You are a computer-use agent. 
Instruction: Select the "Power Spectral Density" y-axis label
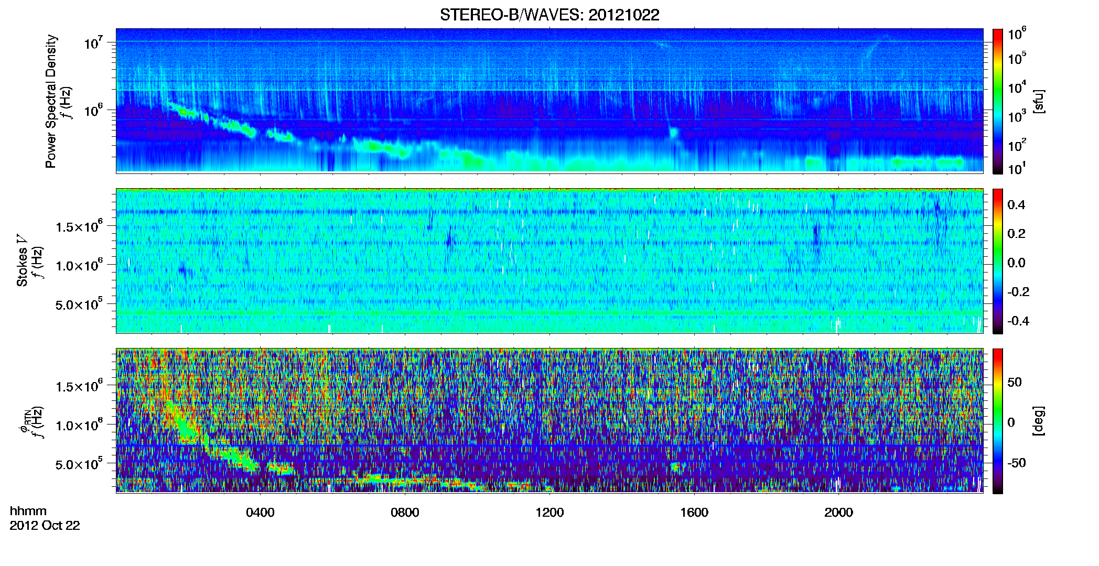(x=51, y=101)
